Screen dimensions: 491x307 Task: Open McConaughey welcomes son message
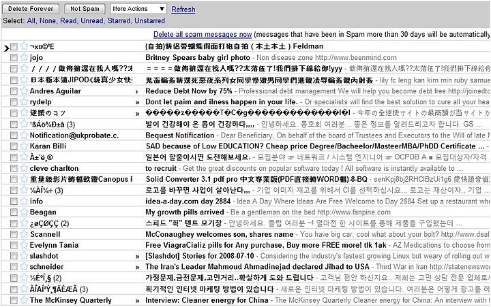click(x=219, y=234)
